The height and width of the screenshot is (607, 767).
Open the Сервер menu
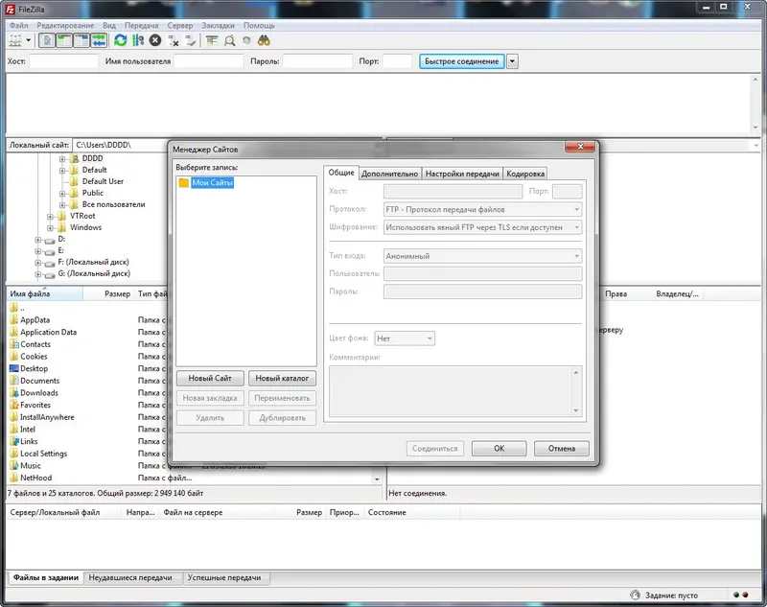(x=180, y=26)
